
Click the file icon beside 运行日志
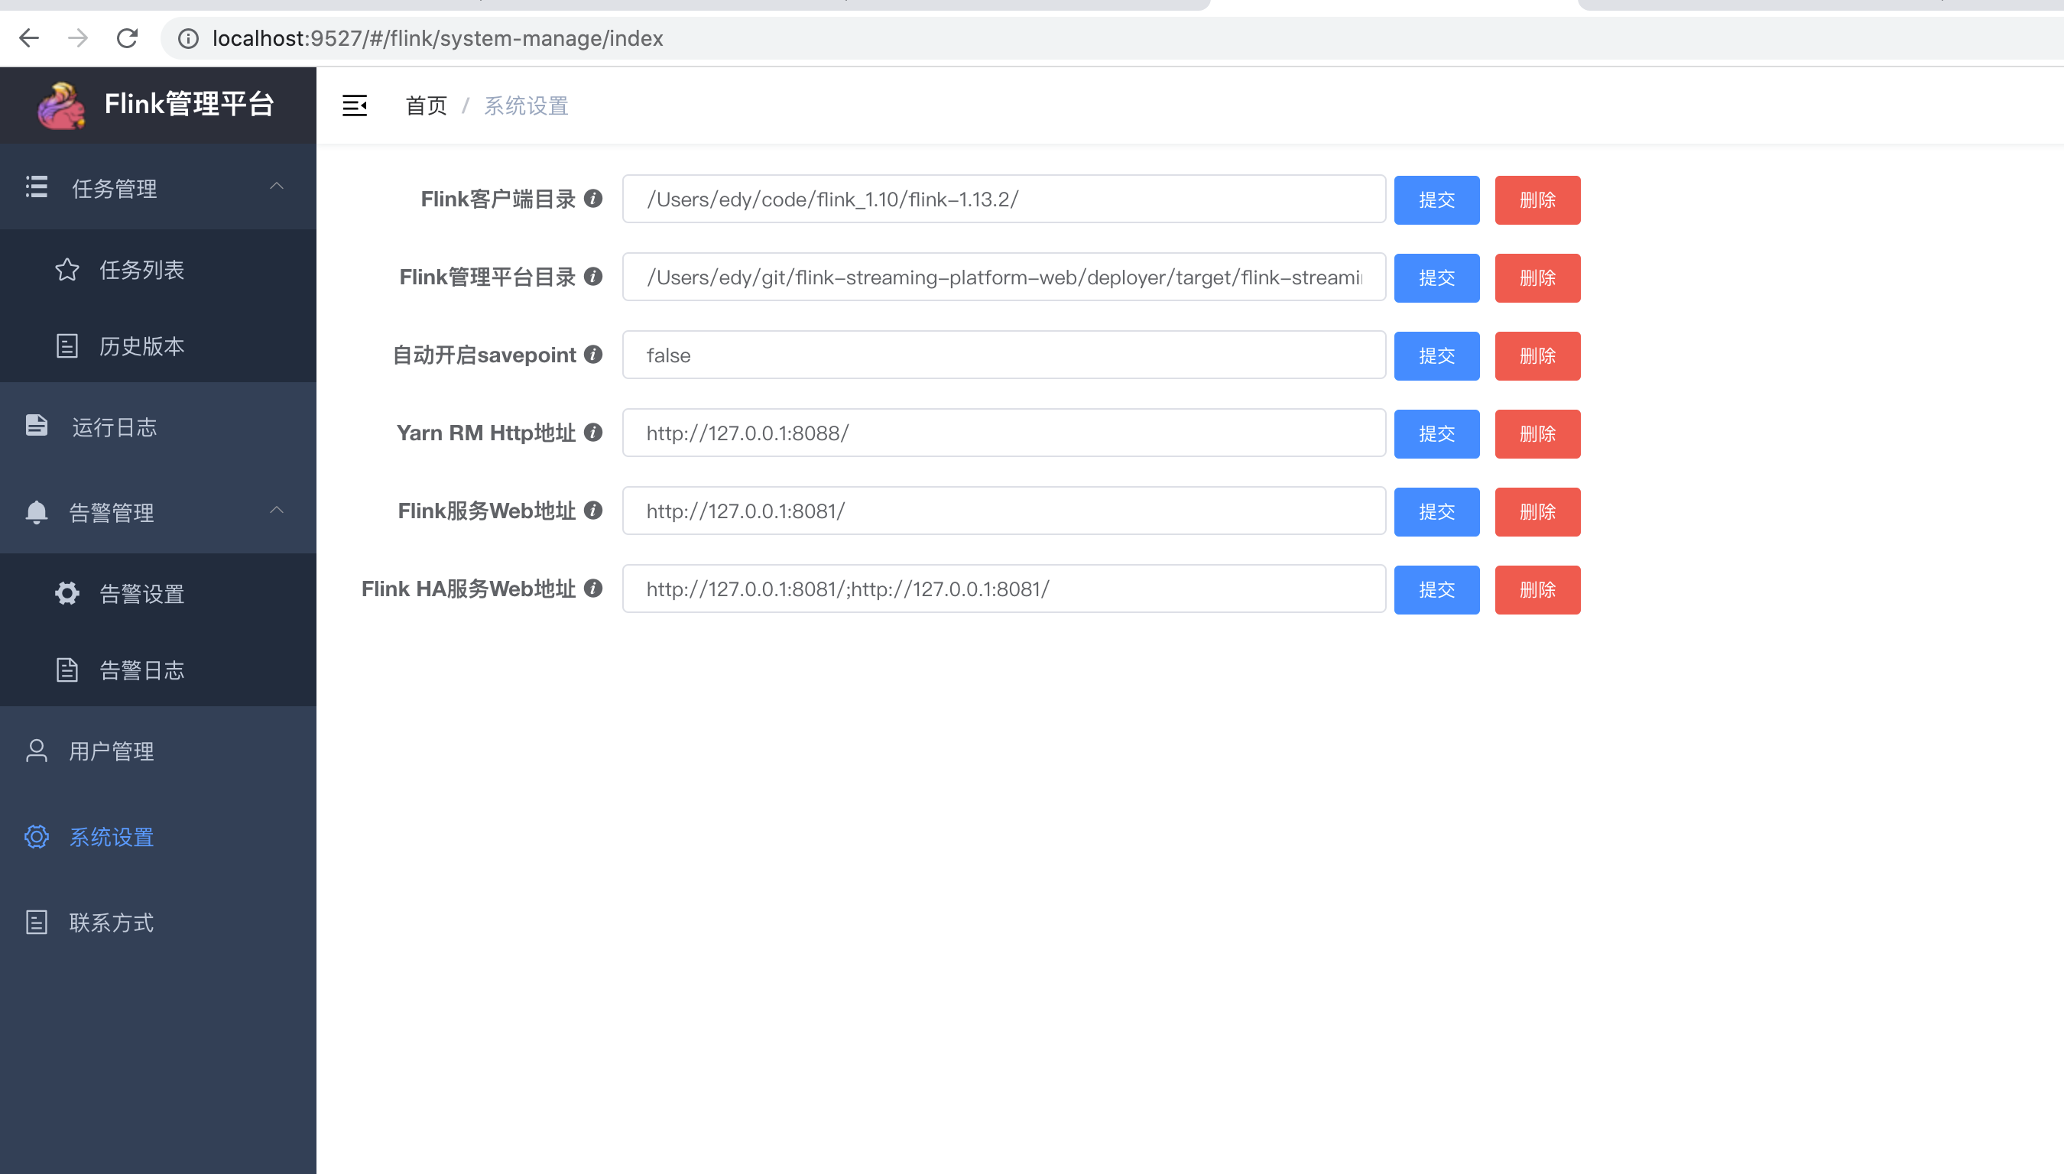coord(36,426)
